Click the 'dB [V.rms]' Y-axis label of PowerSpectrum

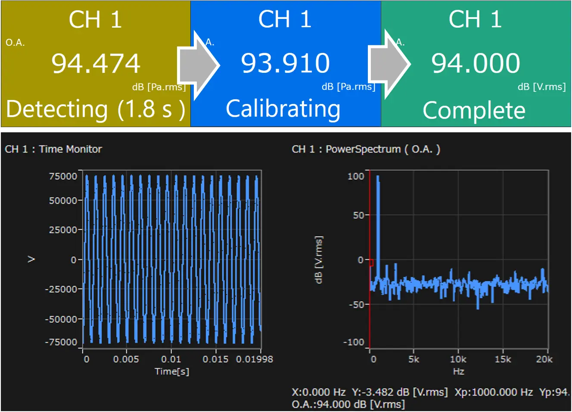319,259
